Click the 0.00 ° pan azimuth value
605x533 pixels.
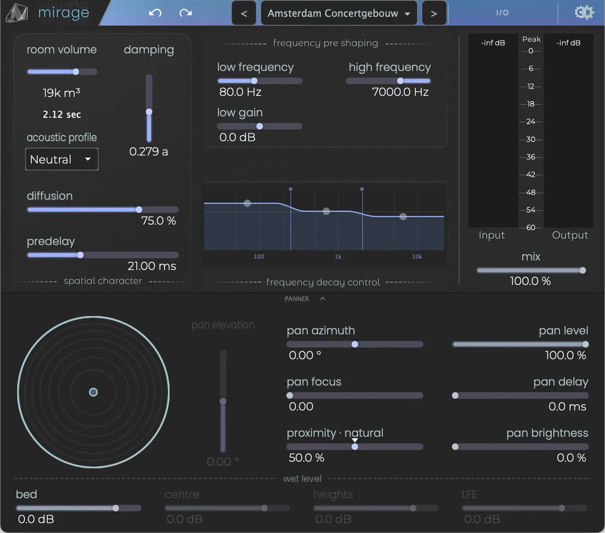305,355
